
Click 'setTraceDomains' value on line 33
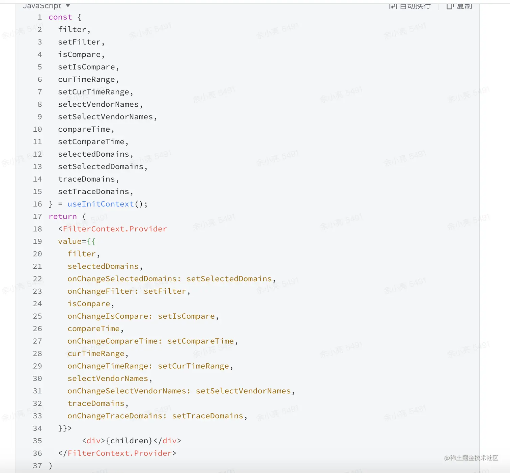[207, 416]
